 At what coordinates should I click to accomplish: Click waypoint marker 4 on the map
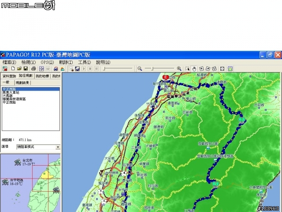click(124, 174)
